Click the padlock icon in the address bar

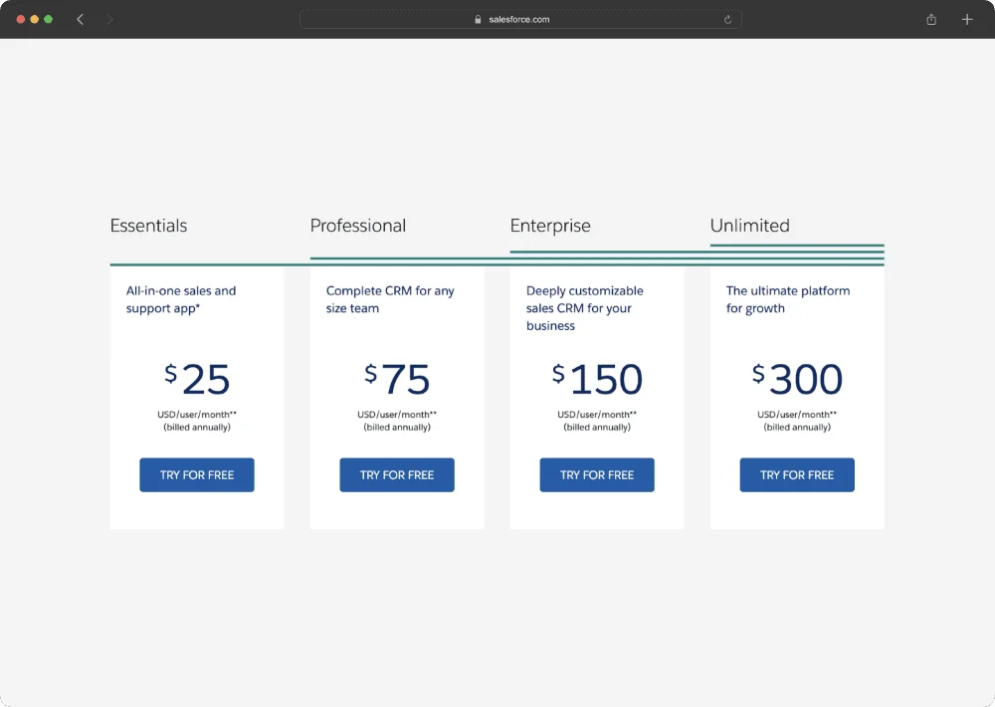point(478,19)
